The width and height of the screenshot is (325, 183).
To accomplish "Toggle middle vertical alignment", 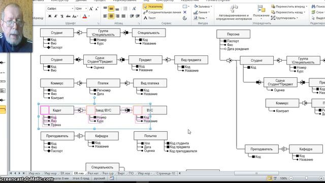I will [111, 9].
